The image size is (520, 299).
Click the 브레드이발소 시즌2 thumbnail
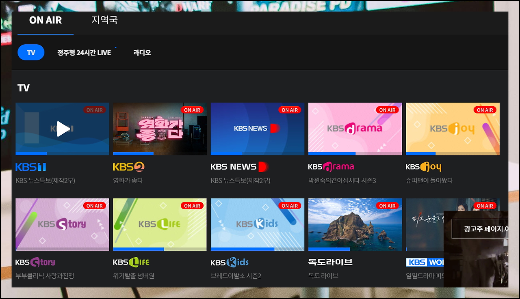pyautogui.click(x=257, y=225)
